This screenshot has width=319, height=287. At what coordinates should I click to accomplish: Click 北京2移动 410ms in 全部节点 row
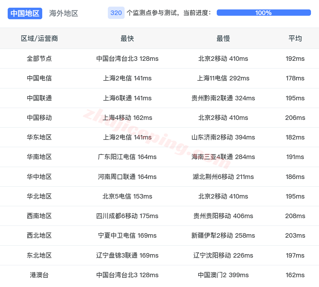(x=223, y=58)
